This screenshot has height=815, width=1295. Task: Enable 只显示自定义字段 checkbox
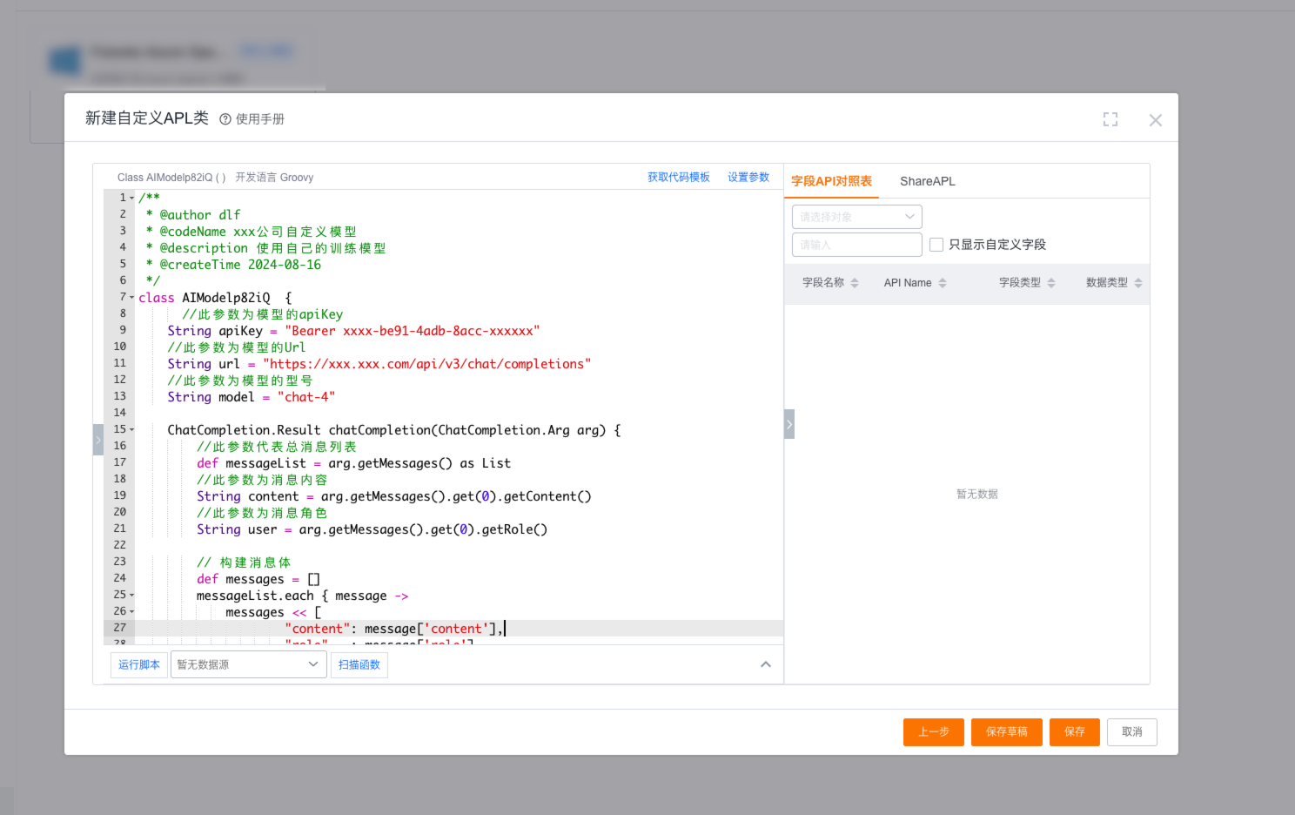(x=936, y=245)
